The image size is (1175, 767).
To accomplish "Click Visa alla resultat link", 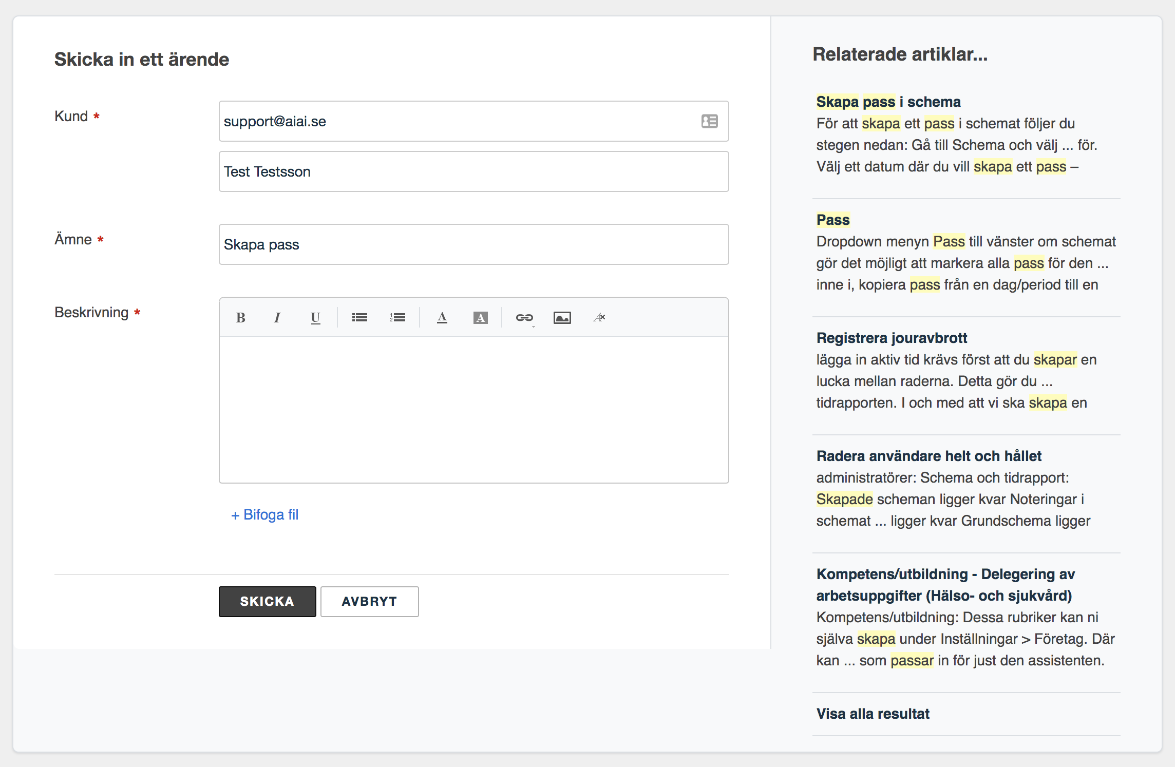I will click(873, 714).
